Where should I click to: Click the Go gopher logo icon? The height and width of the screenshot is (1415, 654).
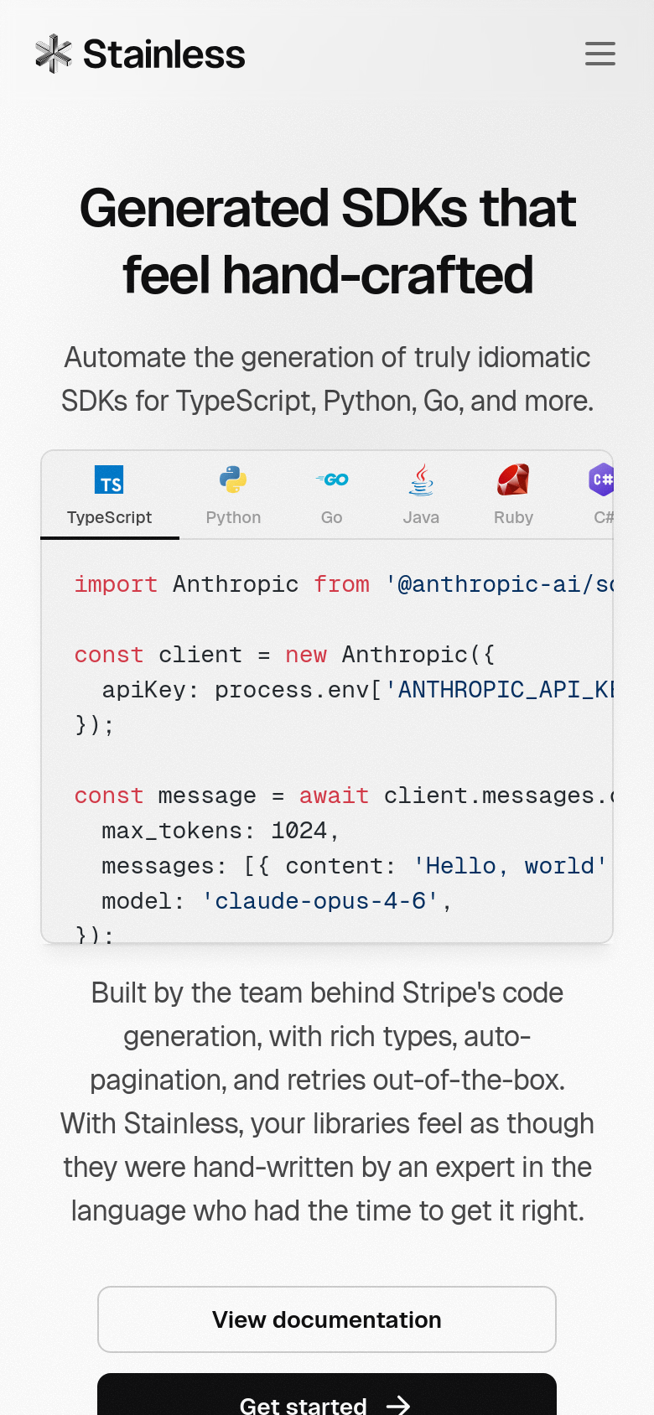click(332, 479)
